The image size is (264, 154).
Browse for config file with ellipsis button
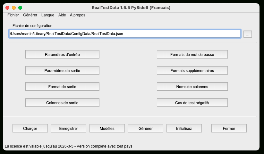[x=248, y=34]
